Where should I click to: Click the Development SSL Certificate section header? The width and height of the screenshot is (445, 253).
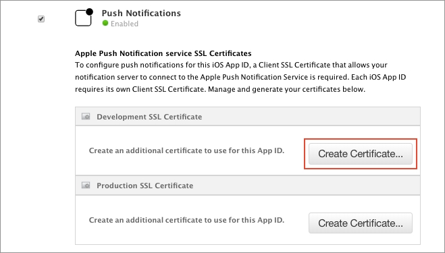(x=248, y=116)
